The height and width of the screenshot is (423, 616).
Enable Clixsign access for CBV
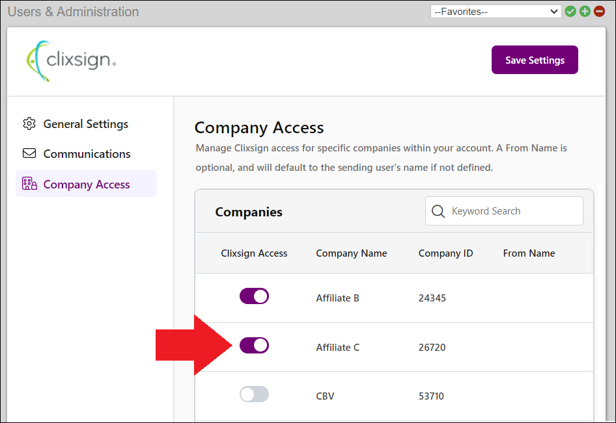(254, 394)
